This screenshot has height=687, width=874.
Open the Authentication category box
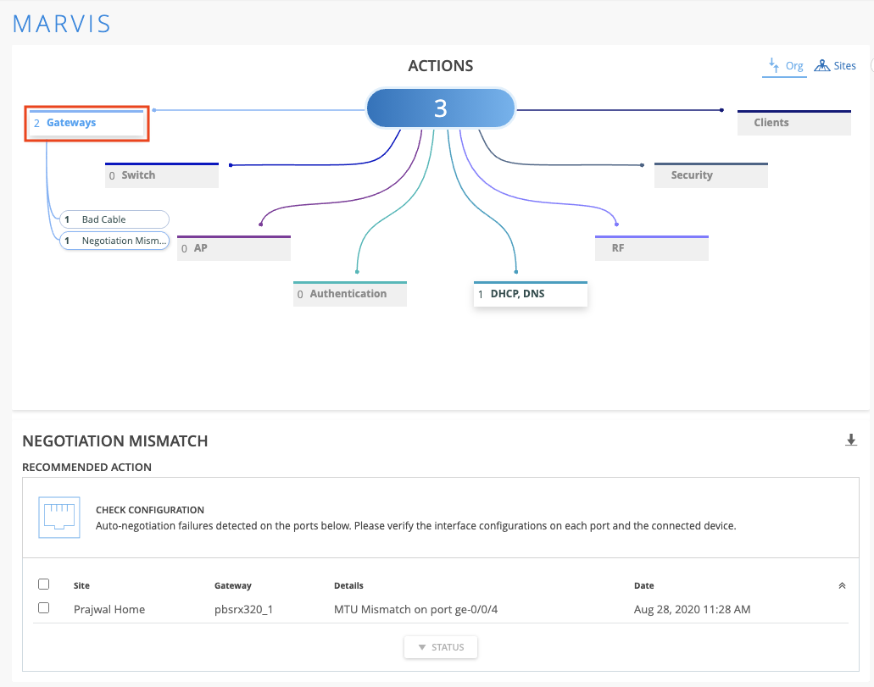tap(349, 294)
